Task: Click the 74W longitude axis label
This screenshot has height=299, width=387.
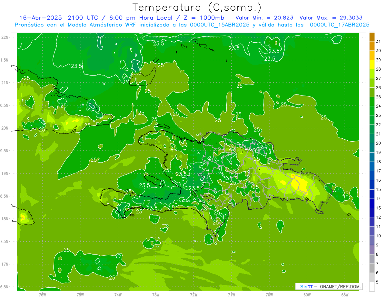Action: click(118, 294)
